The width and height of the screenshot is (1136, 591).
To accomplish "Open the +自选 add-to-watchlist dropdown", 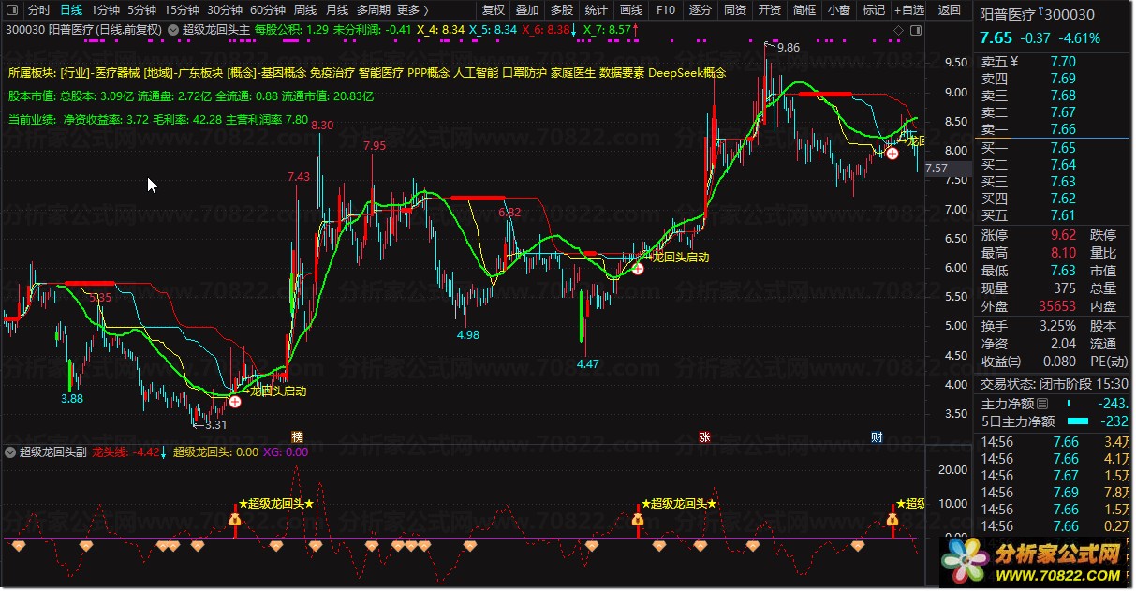I will [907, 10].
